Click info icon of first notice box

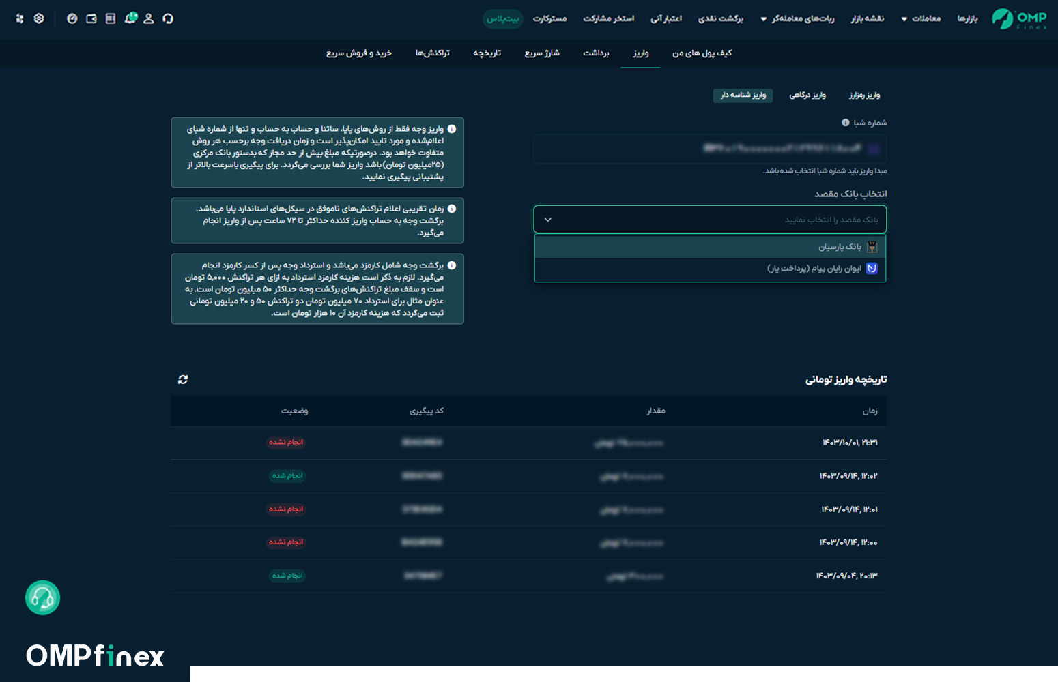[x=452, y=129]
